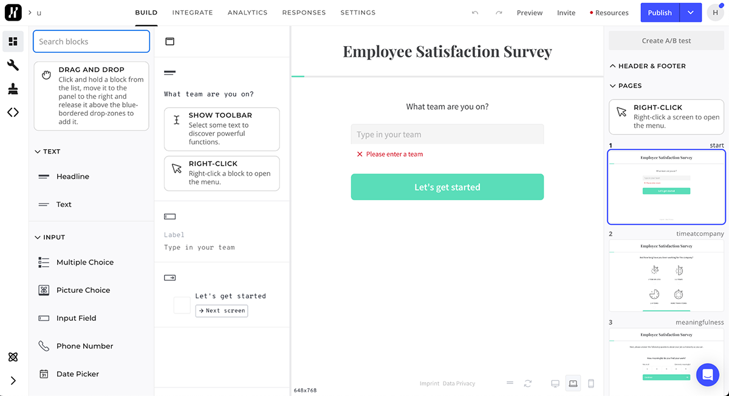Click the refresh preview icon
This screenshot has height=396, width=729.
coord(528,383)
